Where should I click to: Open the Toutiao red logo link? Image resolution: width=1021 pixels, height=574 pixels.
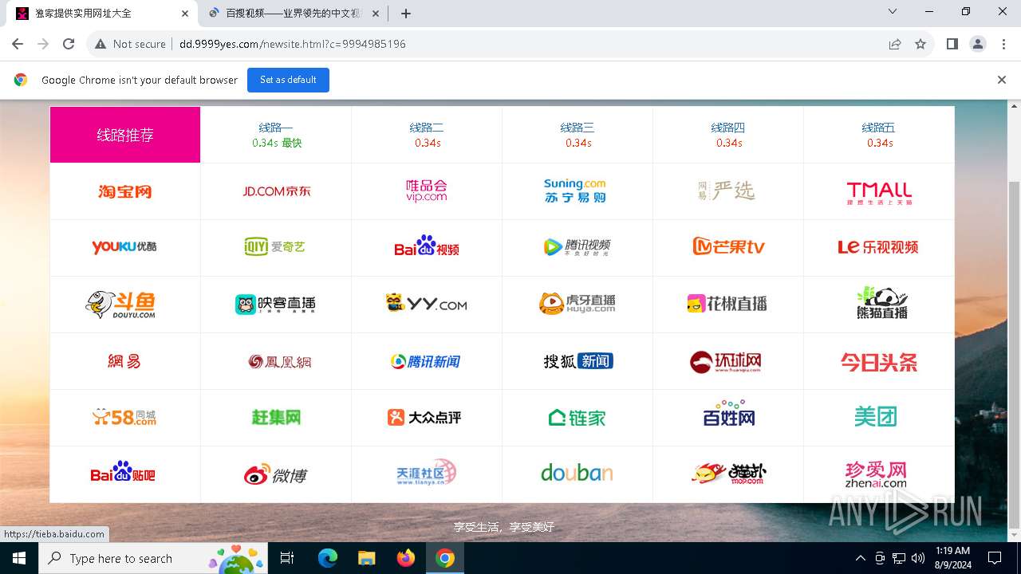pos(879,363)
